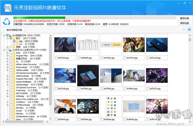
Task: Click folder icon beside 照片
Action: [14, 38]
